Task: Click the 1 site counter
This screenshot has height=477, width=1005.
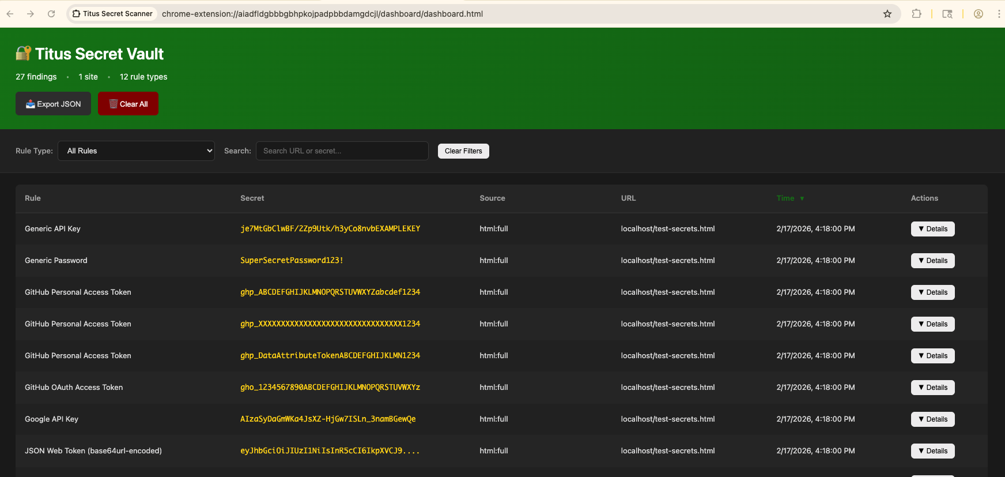Action: [x=88, y=77]
